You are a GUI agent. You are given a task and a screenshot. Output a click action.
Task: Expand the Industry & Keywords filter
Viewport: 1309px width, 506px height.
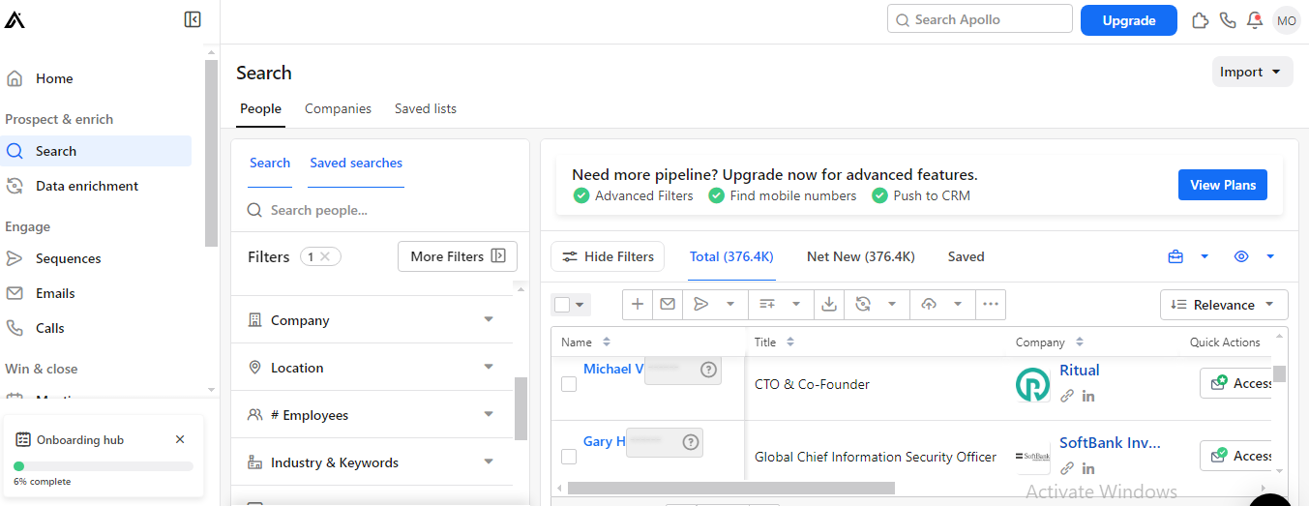(x=372, y=462)
